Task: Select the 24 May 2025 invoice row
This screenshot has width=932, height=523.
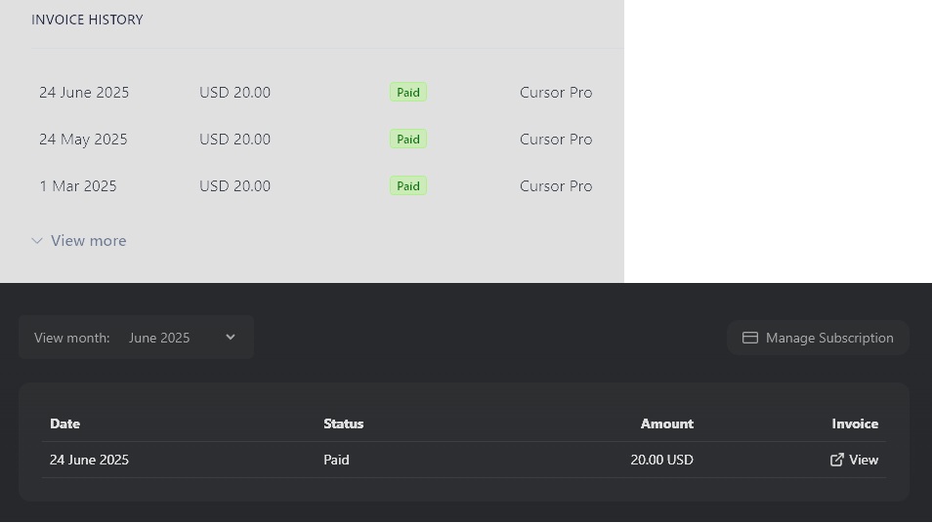Action: coord(316,139)
